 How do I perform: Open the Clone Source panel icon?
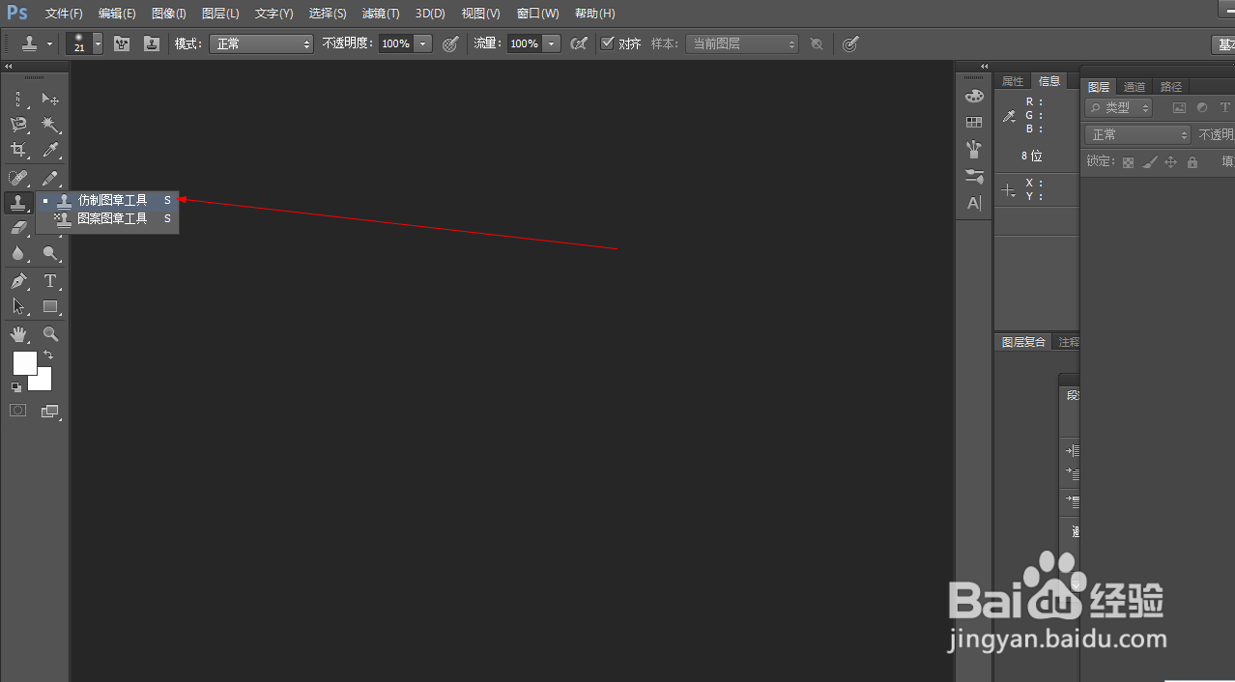click(152, 43)
